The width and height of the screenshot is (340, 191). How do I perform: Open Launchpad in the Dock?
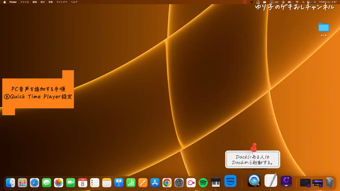[x=22, y=183]
